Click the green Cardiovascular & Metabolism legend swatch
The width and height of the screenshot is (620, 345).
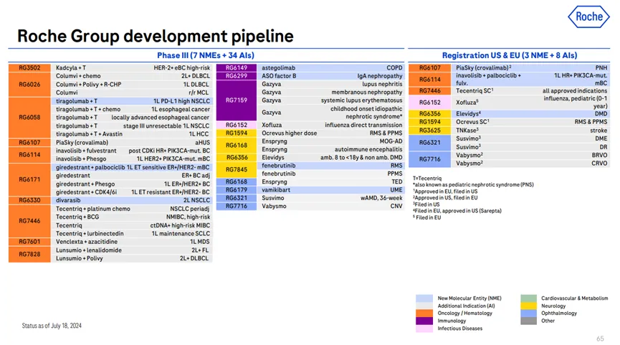528,298
